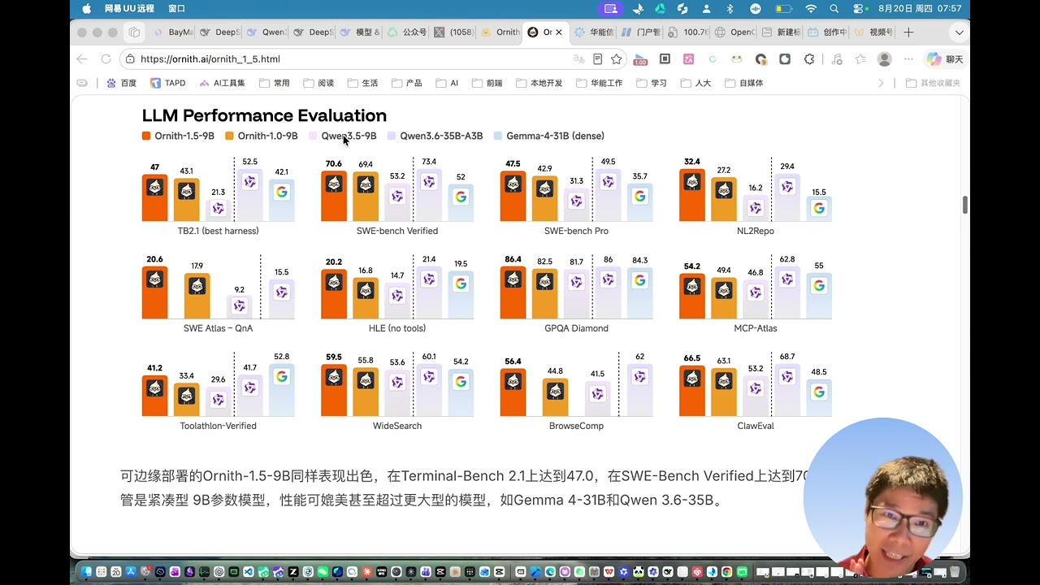Expand the 前端 bookmarks folder
This screenshot has width=1040, height=585.
tap(487, 83)
